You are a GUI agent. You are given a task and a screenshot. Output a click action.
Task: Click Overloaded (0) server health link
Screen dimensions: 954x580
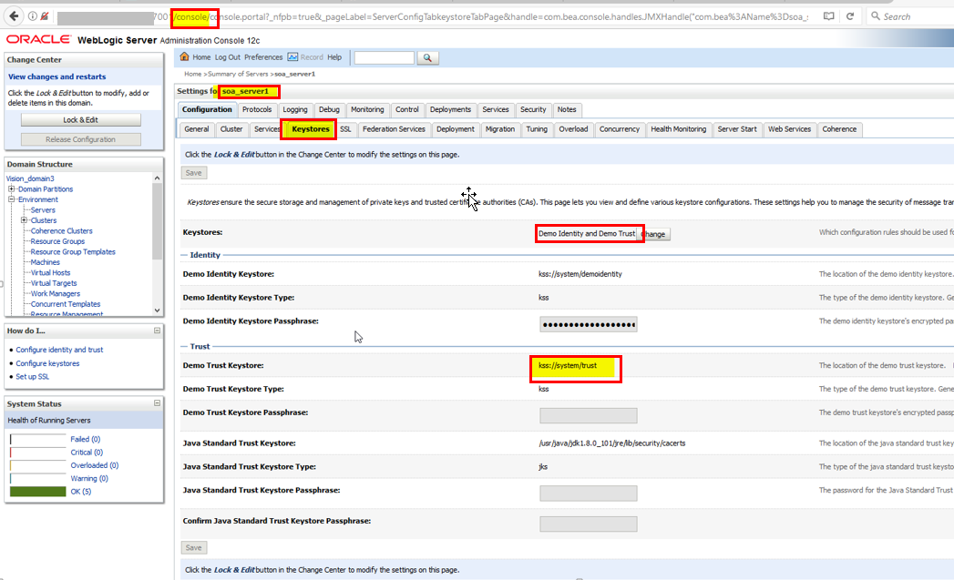click(94, 465)
